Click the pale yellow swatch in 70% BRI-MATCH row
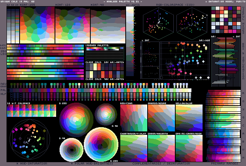 [91, 75]
